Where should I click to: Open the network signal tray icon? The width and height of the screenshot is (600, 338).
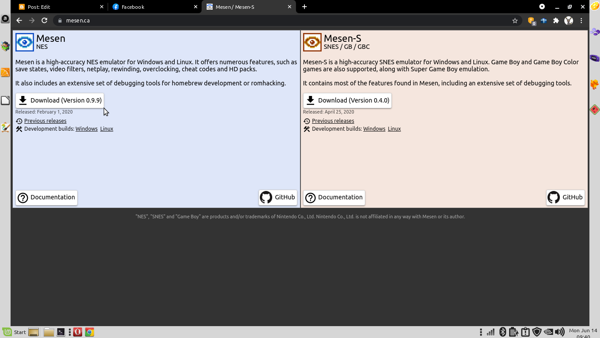(491, 332)
